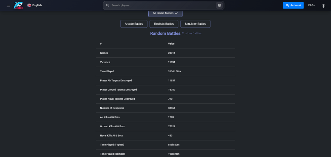Select Simulator Battles mode

coord(195,24)
